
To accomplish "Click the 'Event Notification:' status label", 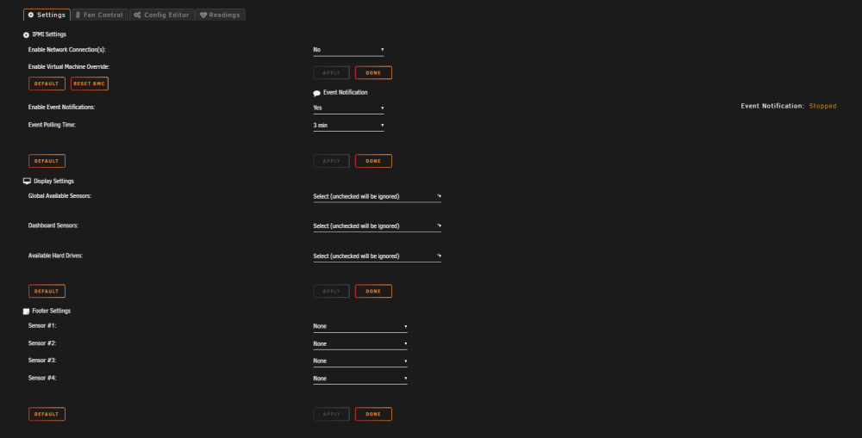I will pos(771,106).
